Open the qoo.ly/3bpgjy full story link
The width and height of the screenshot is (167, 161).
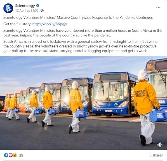click(x=49, y=24)
